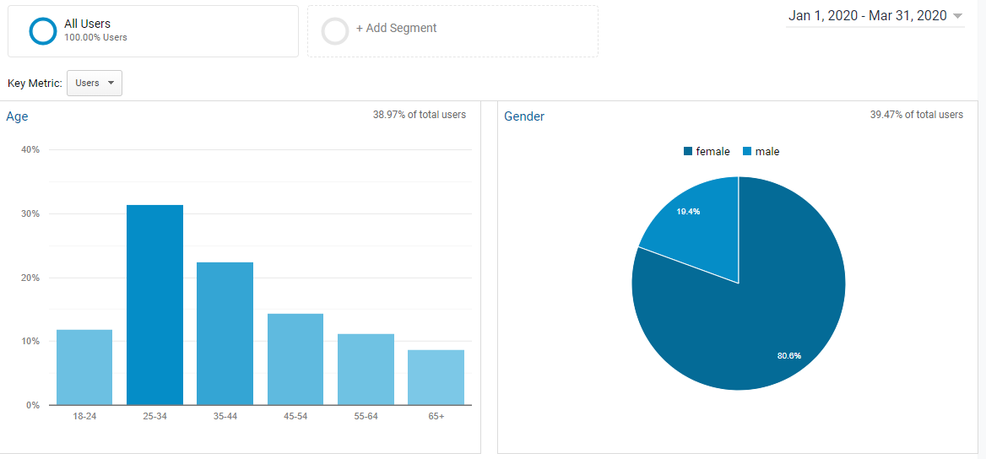
Task: Click the All Users segment circle icon
Action: (43, 31)
